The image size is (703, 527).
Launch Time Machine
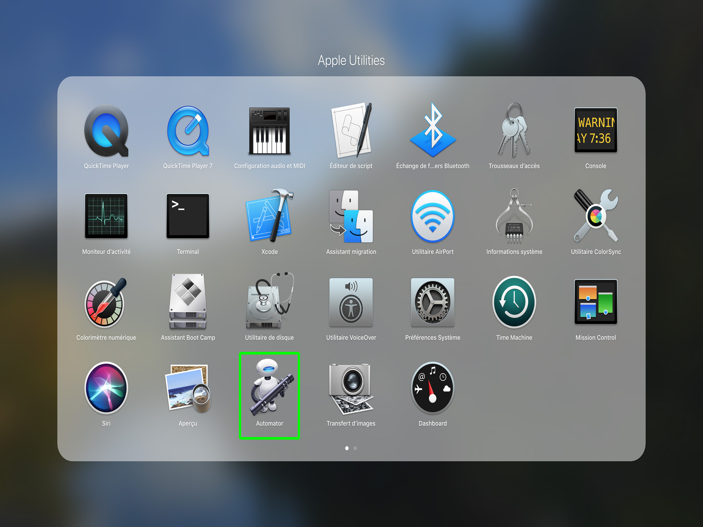click(x=514, y=303)
